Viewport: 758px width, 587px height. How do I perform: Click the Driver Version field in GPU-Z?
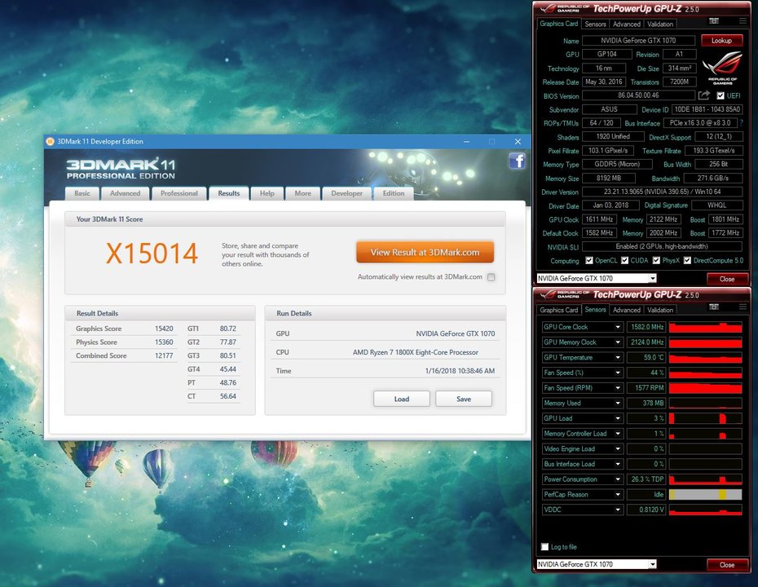click(x=663, y=192)
